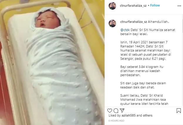Open more options three-dot menu

coord(179,6)
